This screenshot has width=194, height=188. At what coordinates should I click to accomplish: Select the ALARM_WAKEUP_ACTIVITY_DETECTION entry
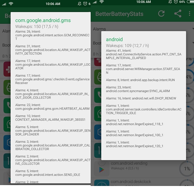pyautogui.click(x=53, y=50)
